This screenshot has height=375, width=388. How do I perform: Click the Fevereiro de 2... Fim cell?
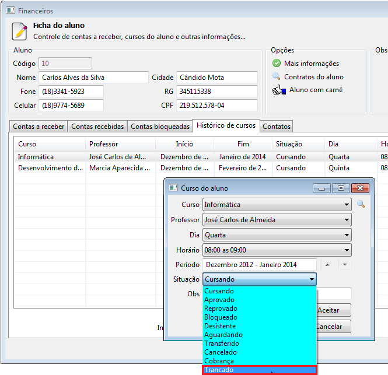point(243,168)
